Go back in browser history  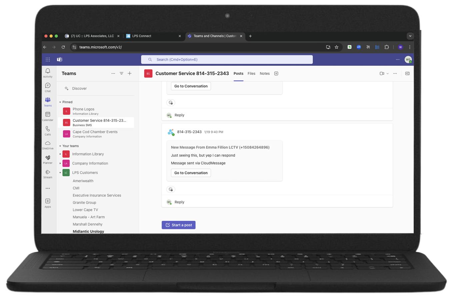pos(45,47)
